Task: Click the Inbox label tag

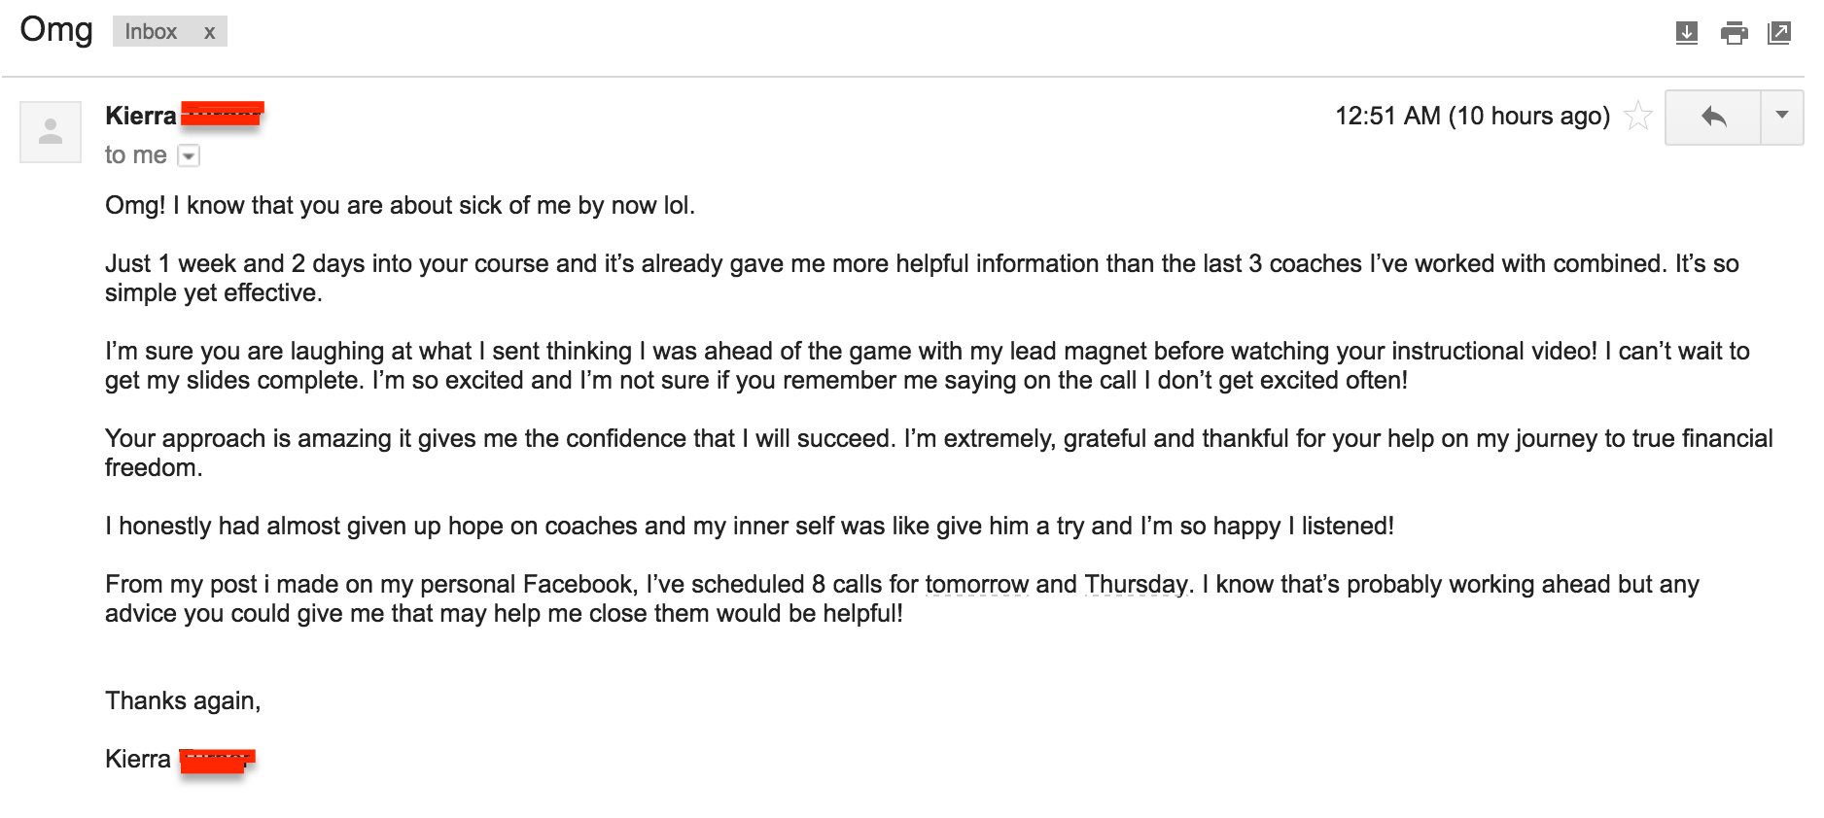Action: coord(152,32)
